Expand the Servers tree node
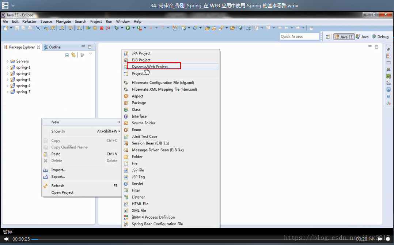Viewport: 394px width, 245px height. tap(8, 61)
